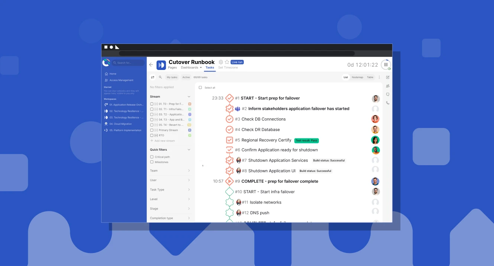Click task #3 completed circle status icon

pos(229,119)
